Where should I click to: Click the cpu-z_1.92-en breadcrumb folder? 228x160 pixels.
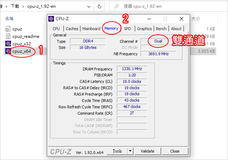[42, 6]
